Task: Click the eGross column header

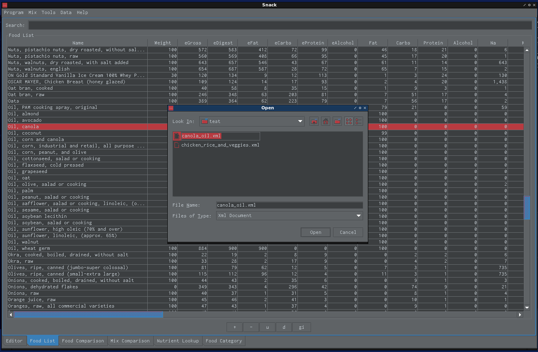Action: pyautogui.click(x=193, y=43)
